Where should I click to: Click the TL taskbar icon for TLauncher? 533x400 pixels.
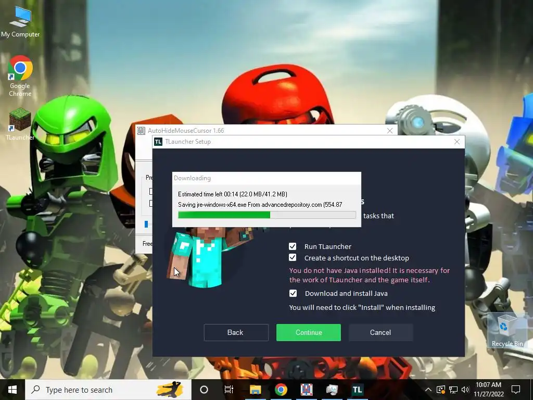coord(357,390)
